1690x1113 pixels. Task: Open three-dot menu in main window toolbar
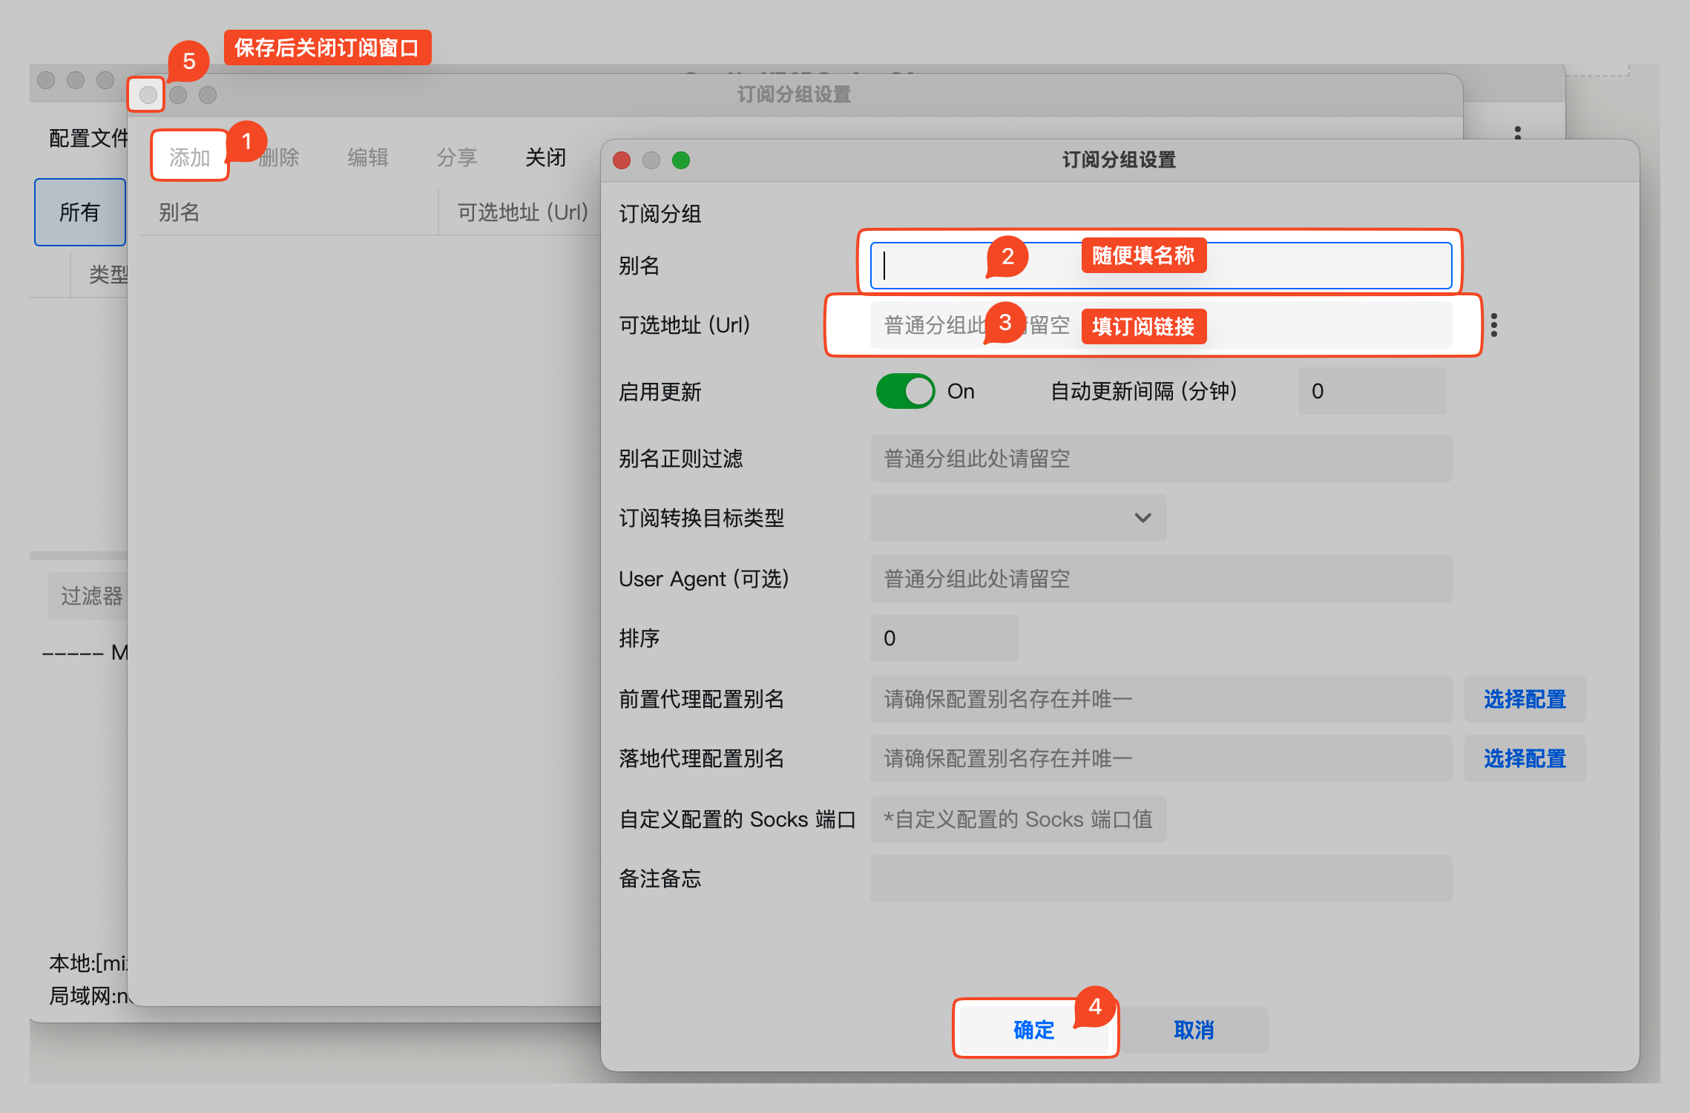(1517, 133)
